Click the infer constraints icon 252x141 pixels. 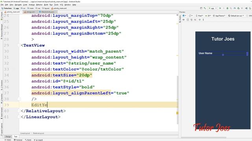coord(195,20)
